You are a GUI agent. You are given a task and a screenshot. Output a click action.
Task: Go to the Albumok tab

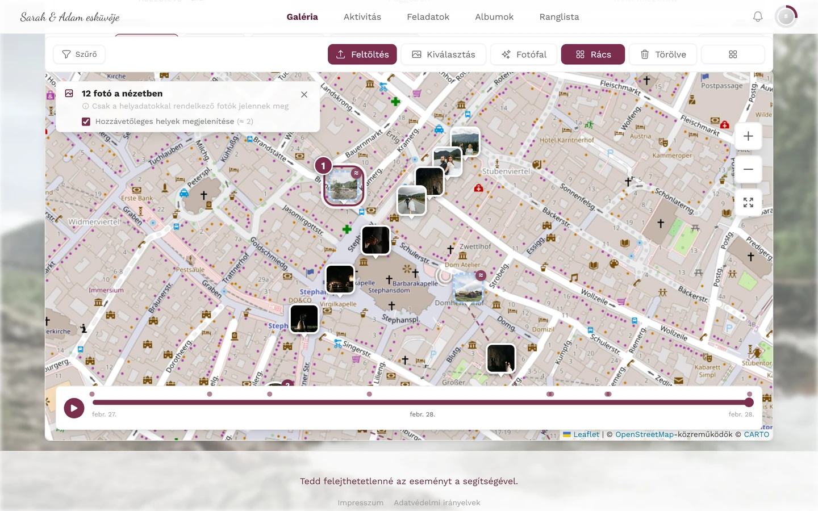point(494,17)
